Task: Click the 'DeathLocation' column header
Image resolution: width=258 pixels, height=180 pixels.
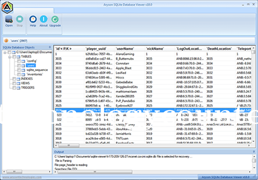Action: (220, 49)
